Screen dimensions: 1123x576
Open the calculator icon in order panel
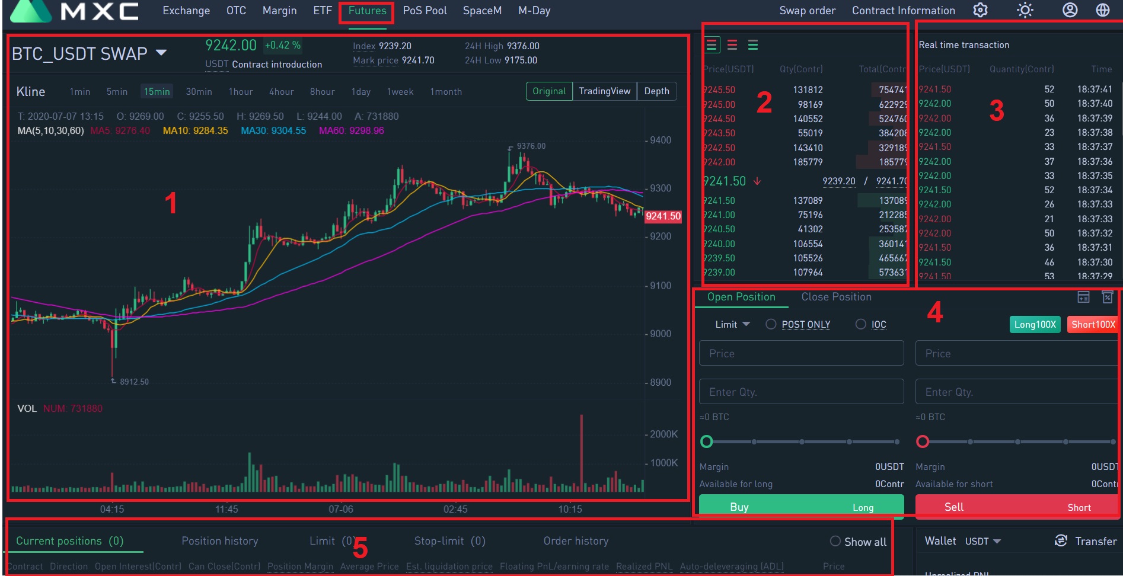point(1083,297)
